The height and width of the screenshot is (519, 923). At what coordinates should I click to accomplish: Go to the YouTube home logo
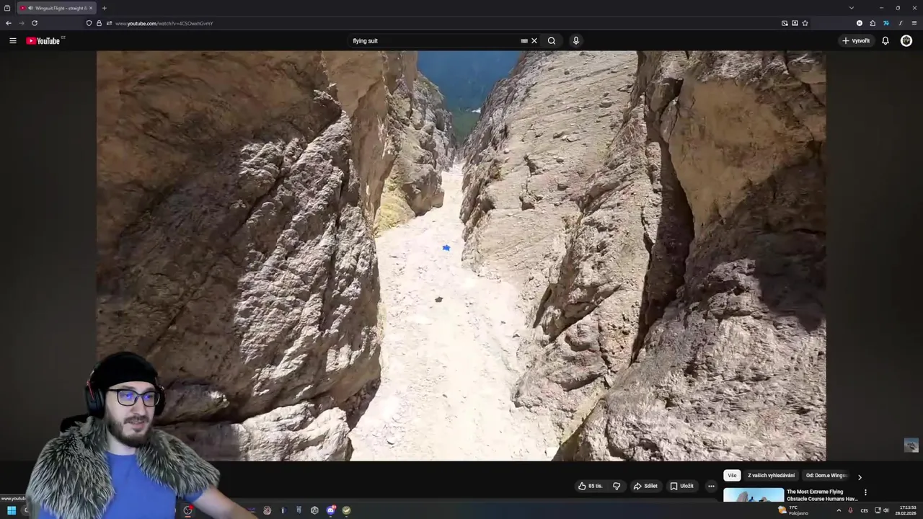(x=43, y=41)
